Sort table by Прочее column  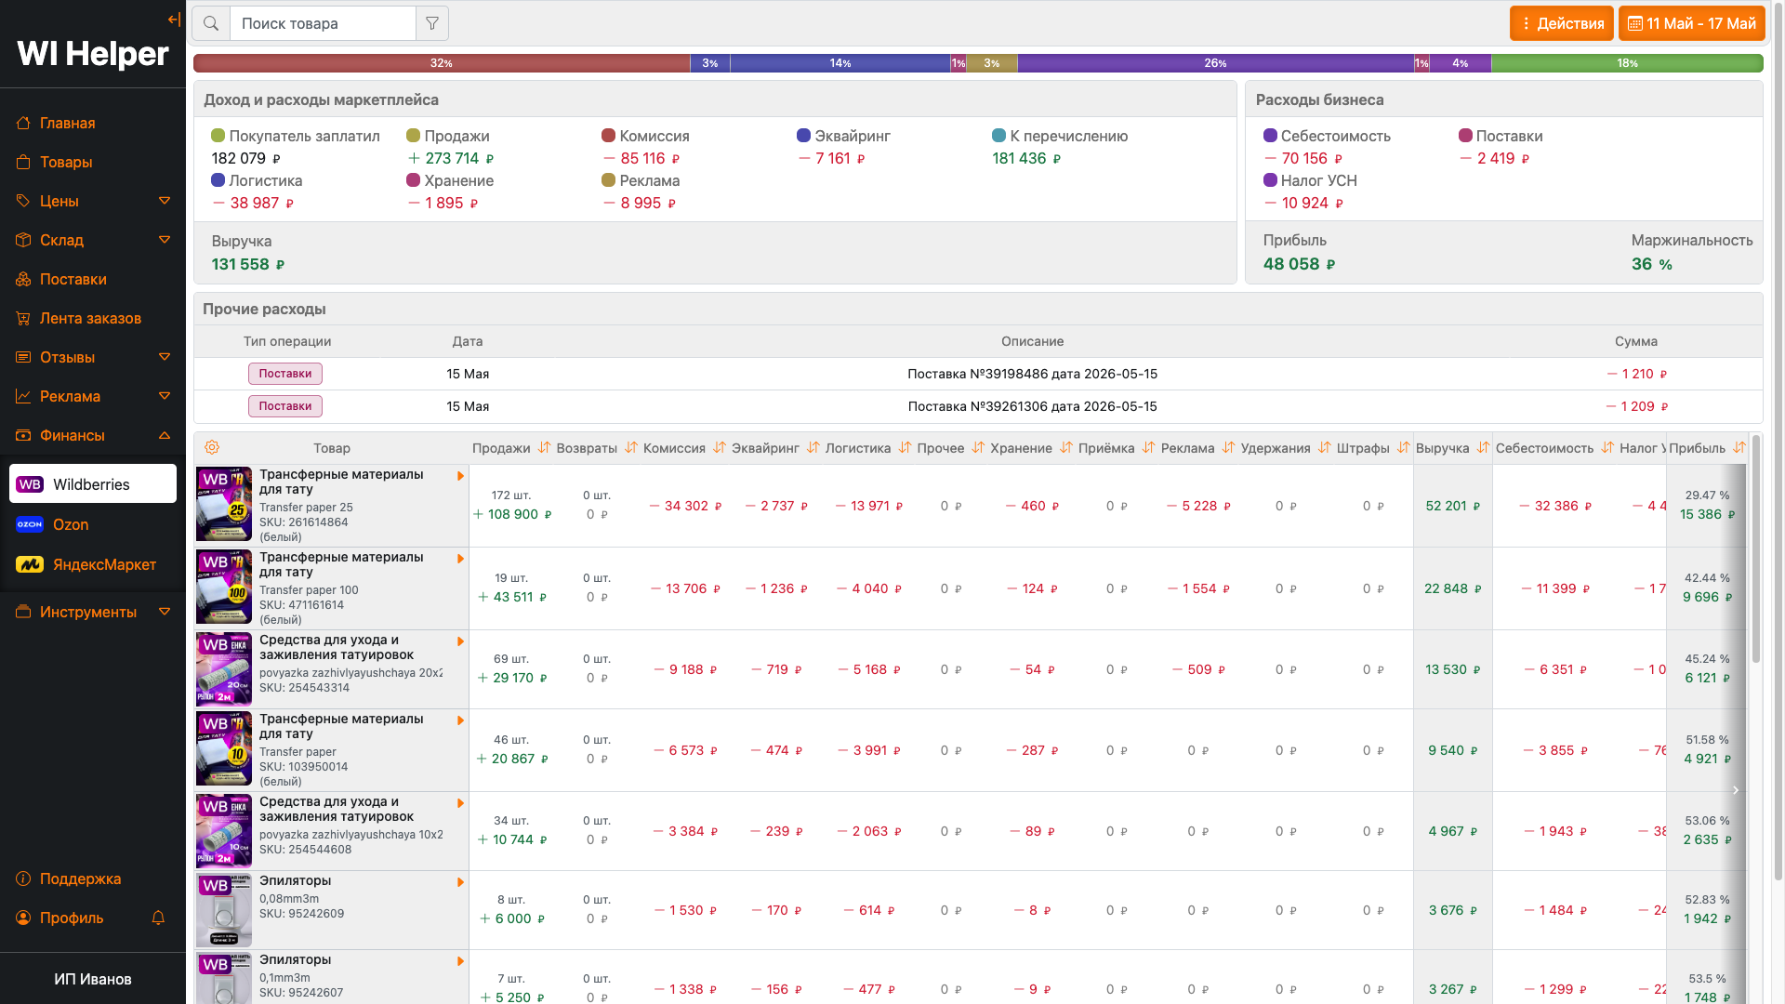point(978,448)
